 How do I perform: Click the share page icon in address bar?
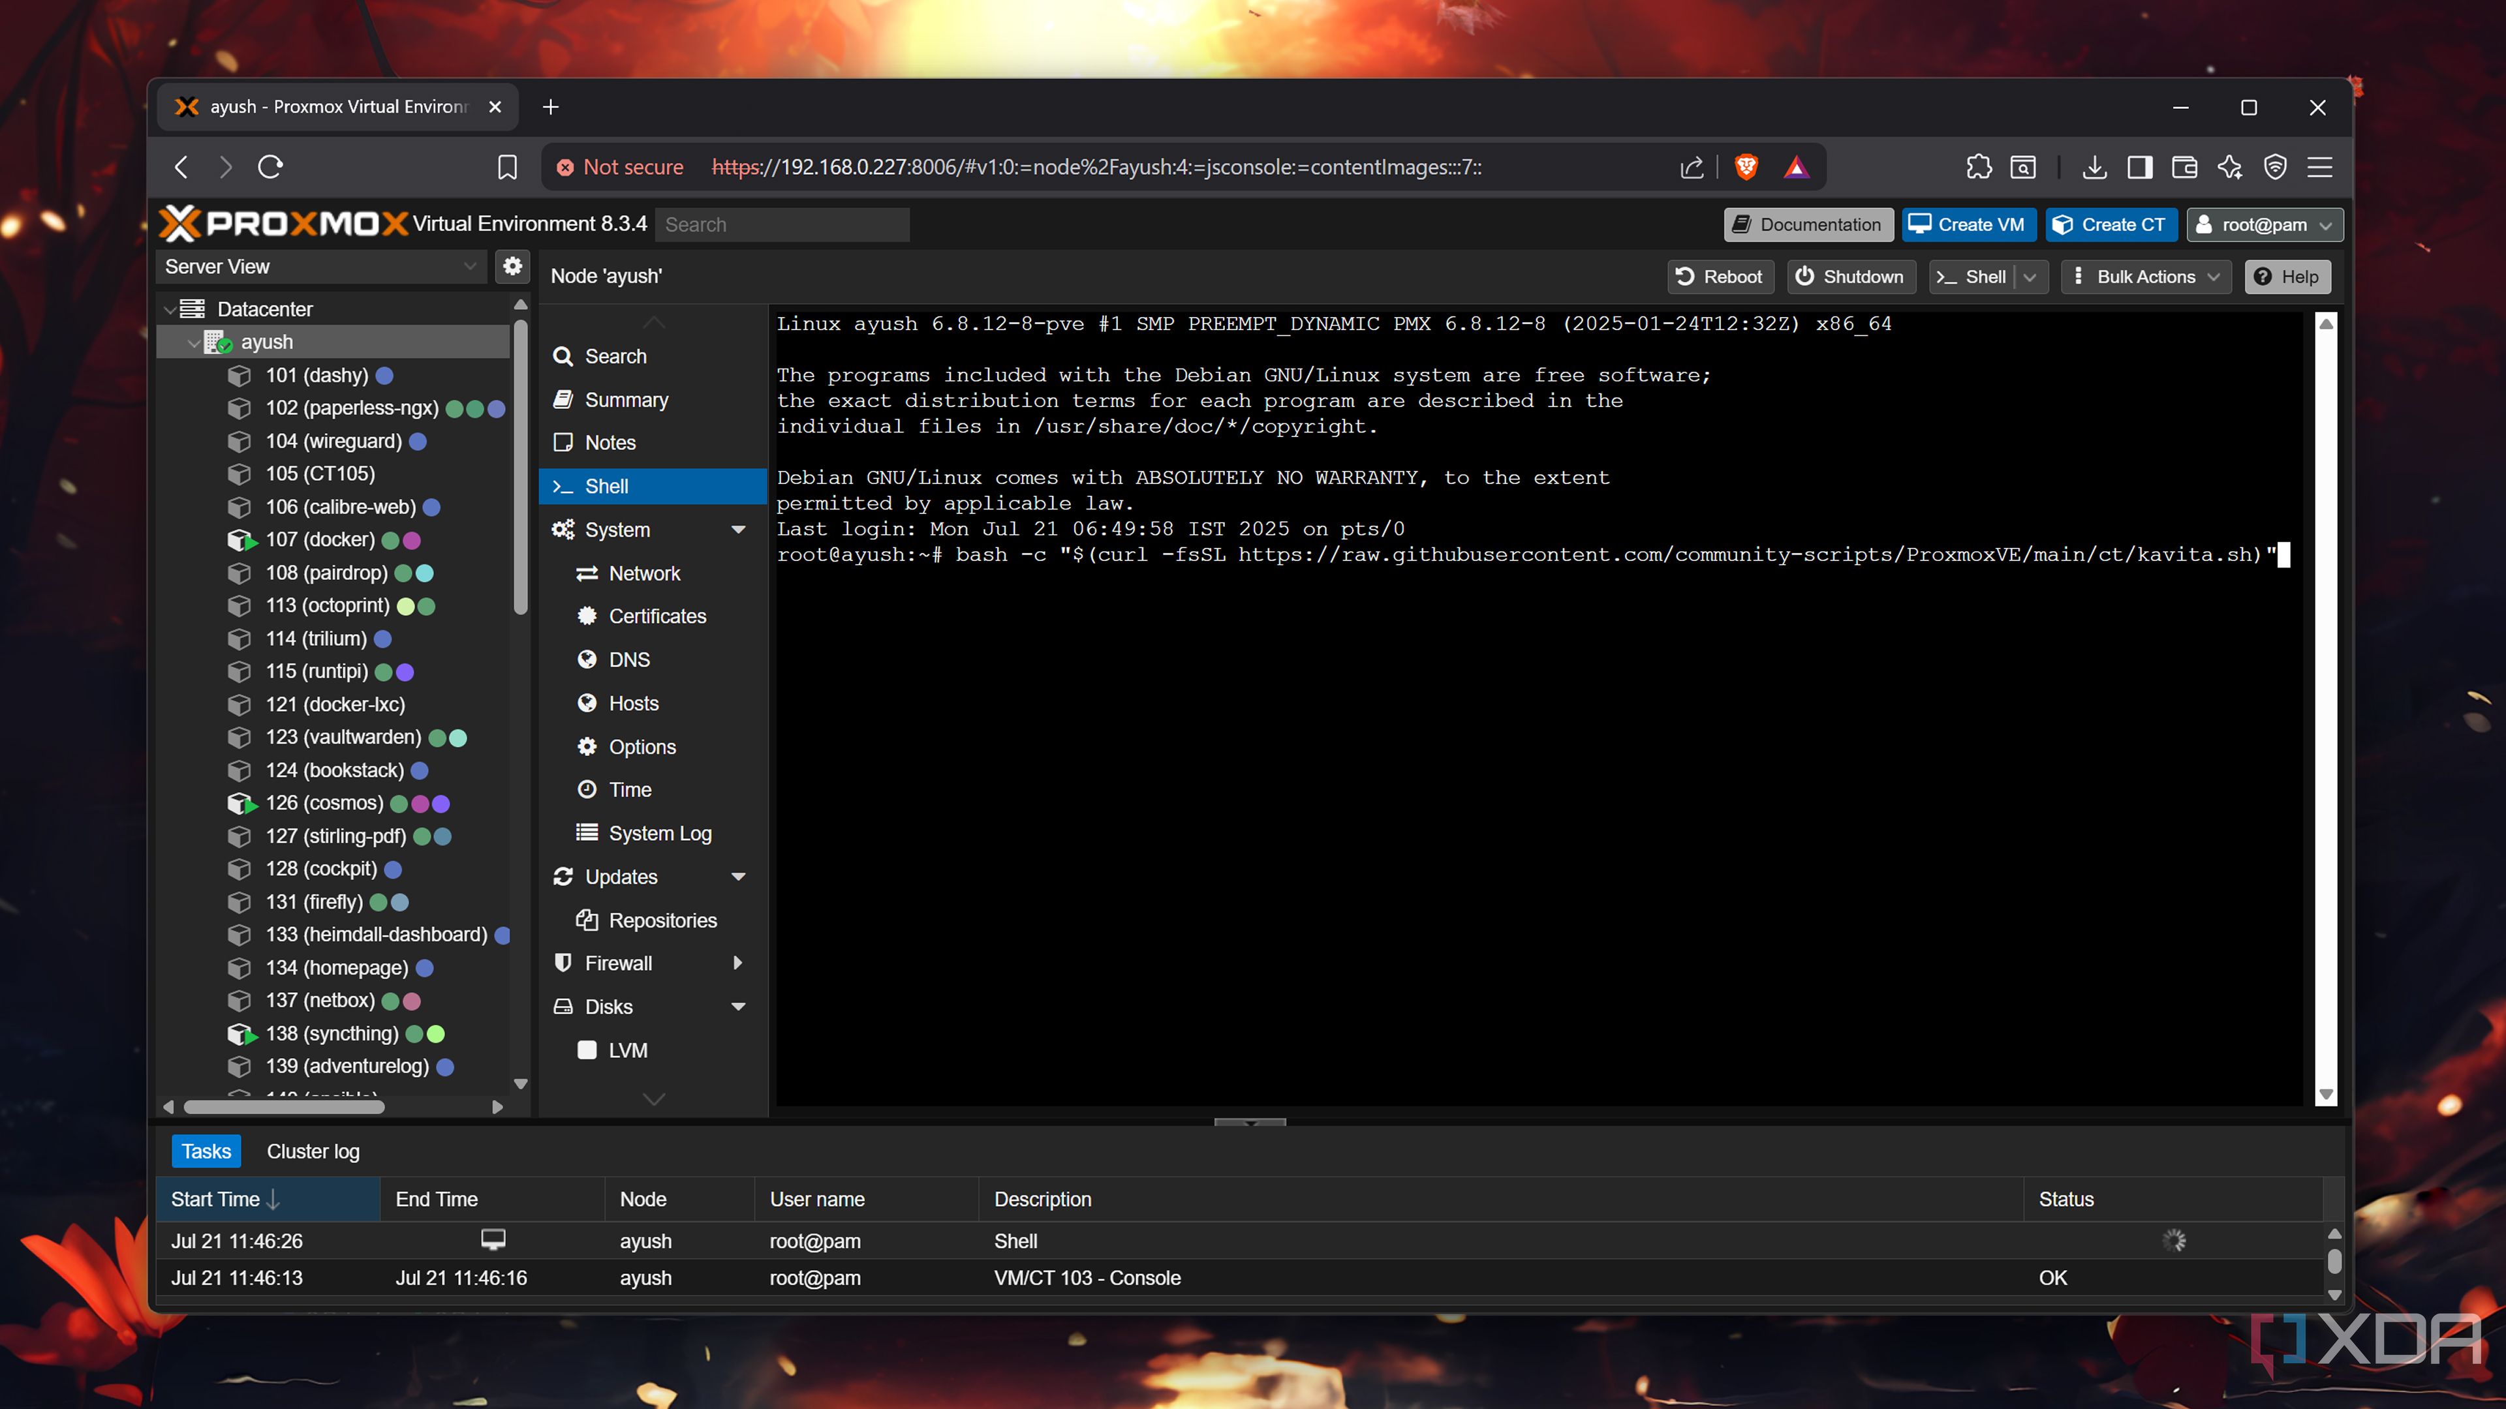[1692, 167]
